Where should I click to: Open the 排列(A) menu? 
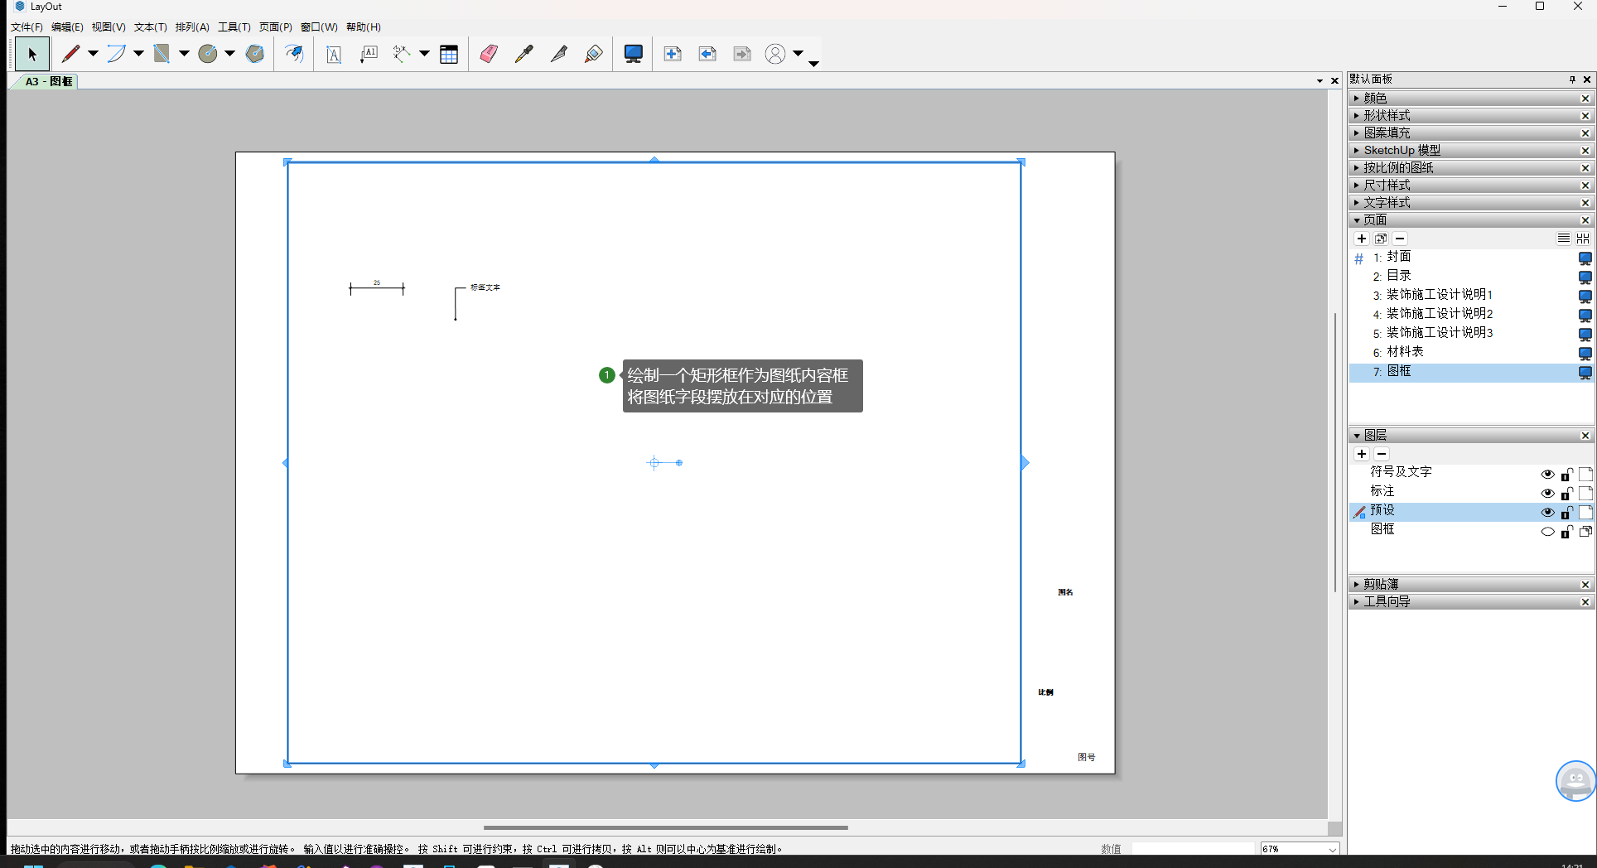click(x=192, y=27)
